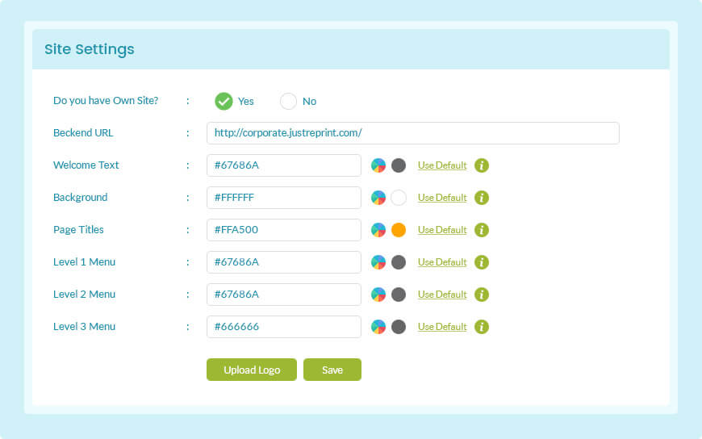The width and height of the screenshot is (702, 439).
Task: Open color picker wheel for Level 3 Menu
Action: 378,327
